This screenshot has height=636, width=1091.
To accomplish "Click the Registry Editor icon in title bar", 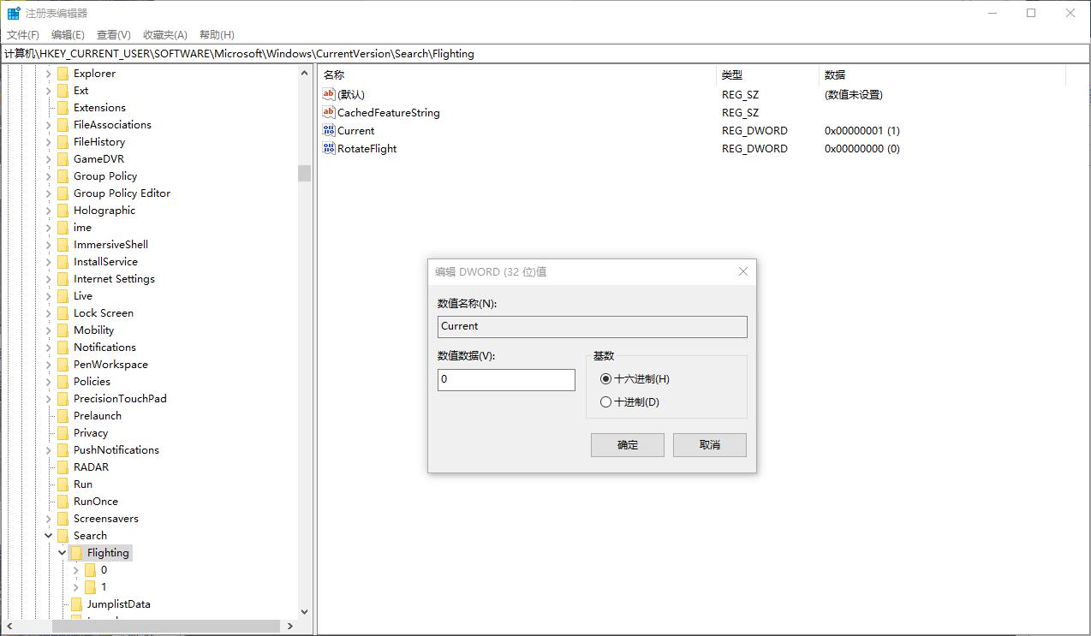I will (x=12, y=13).
